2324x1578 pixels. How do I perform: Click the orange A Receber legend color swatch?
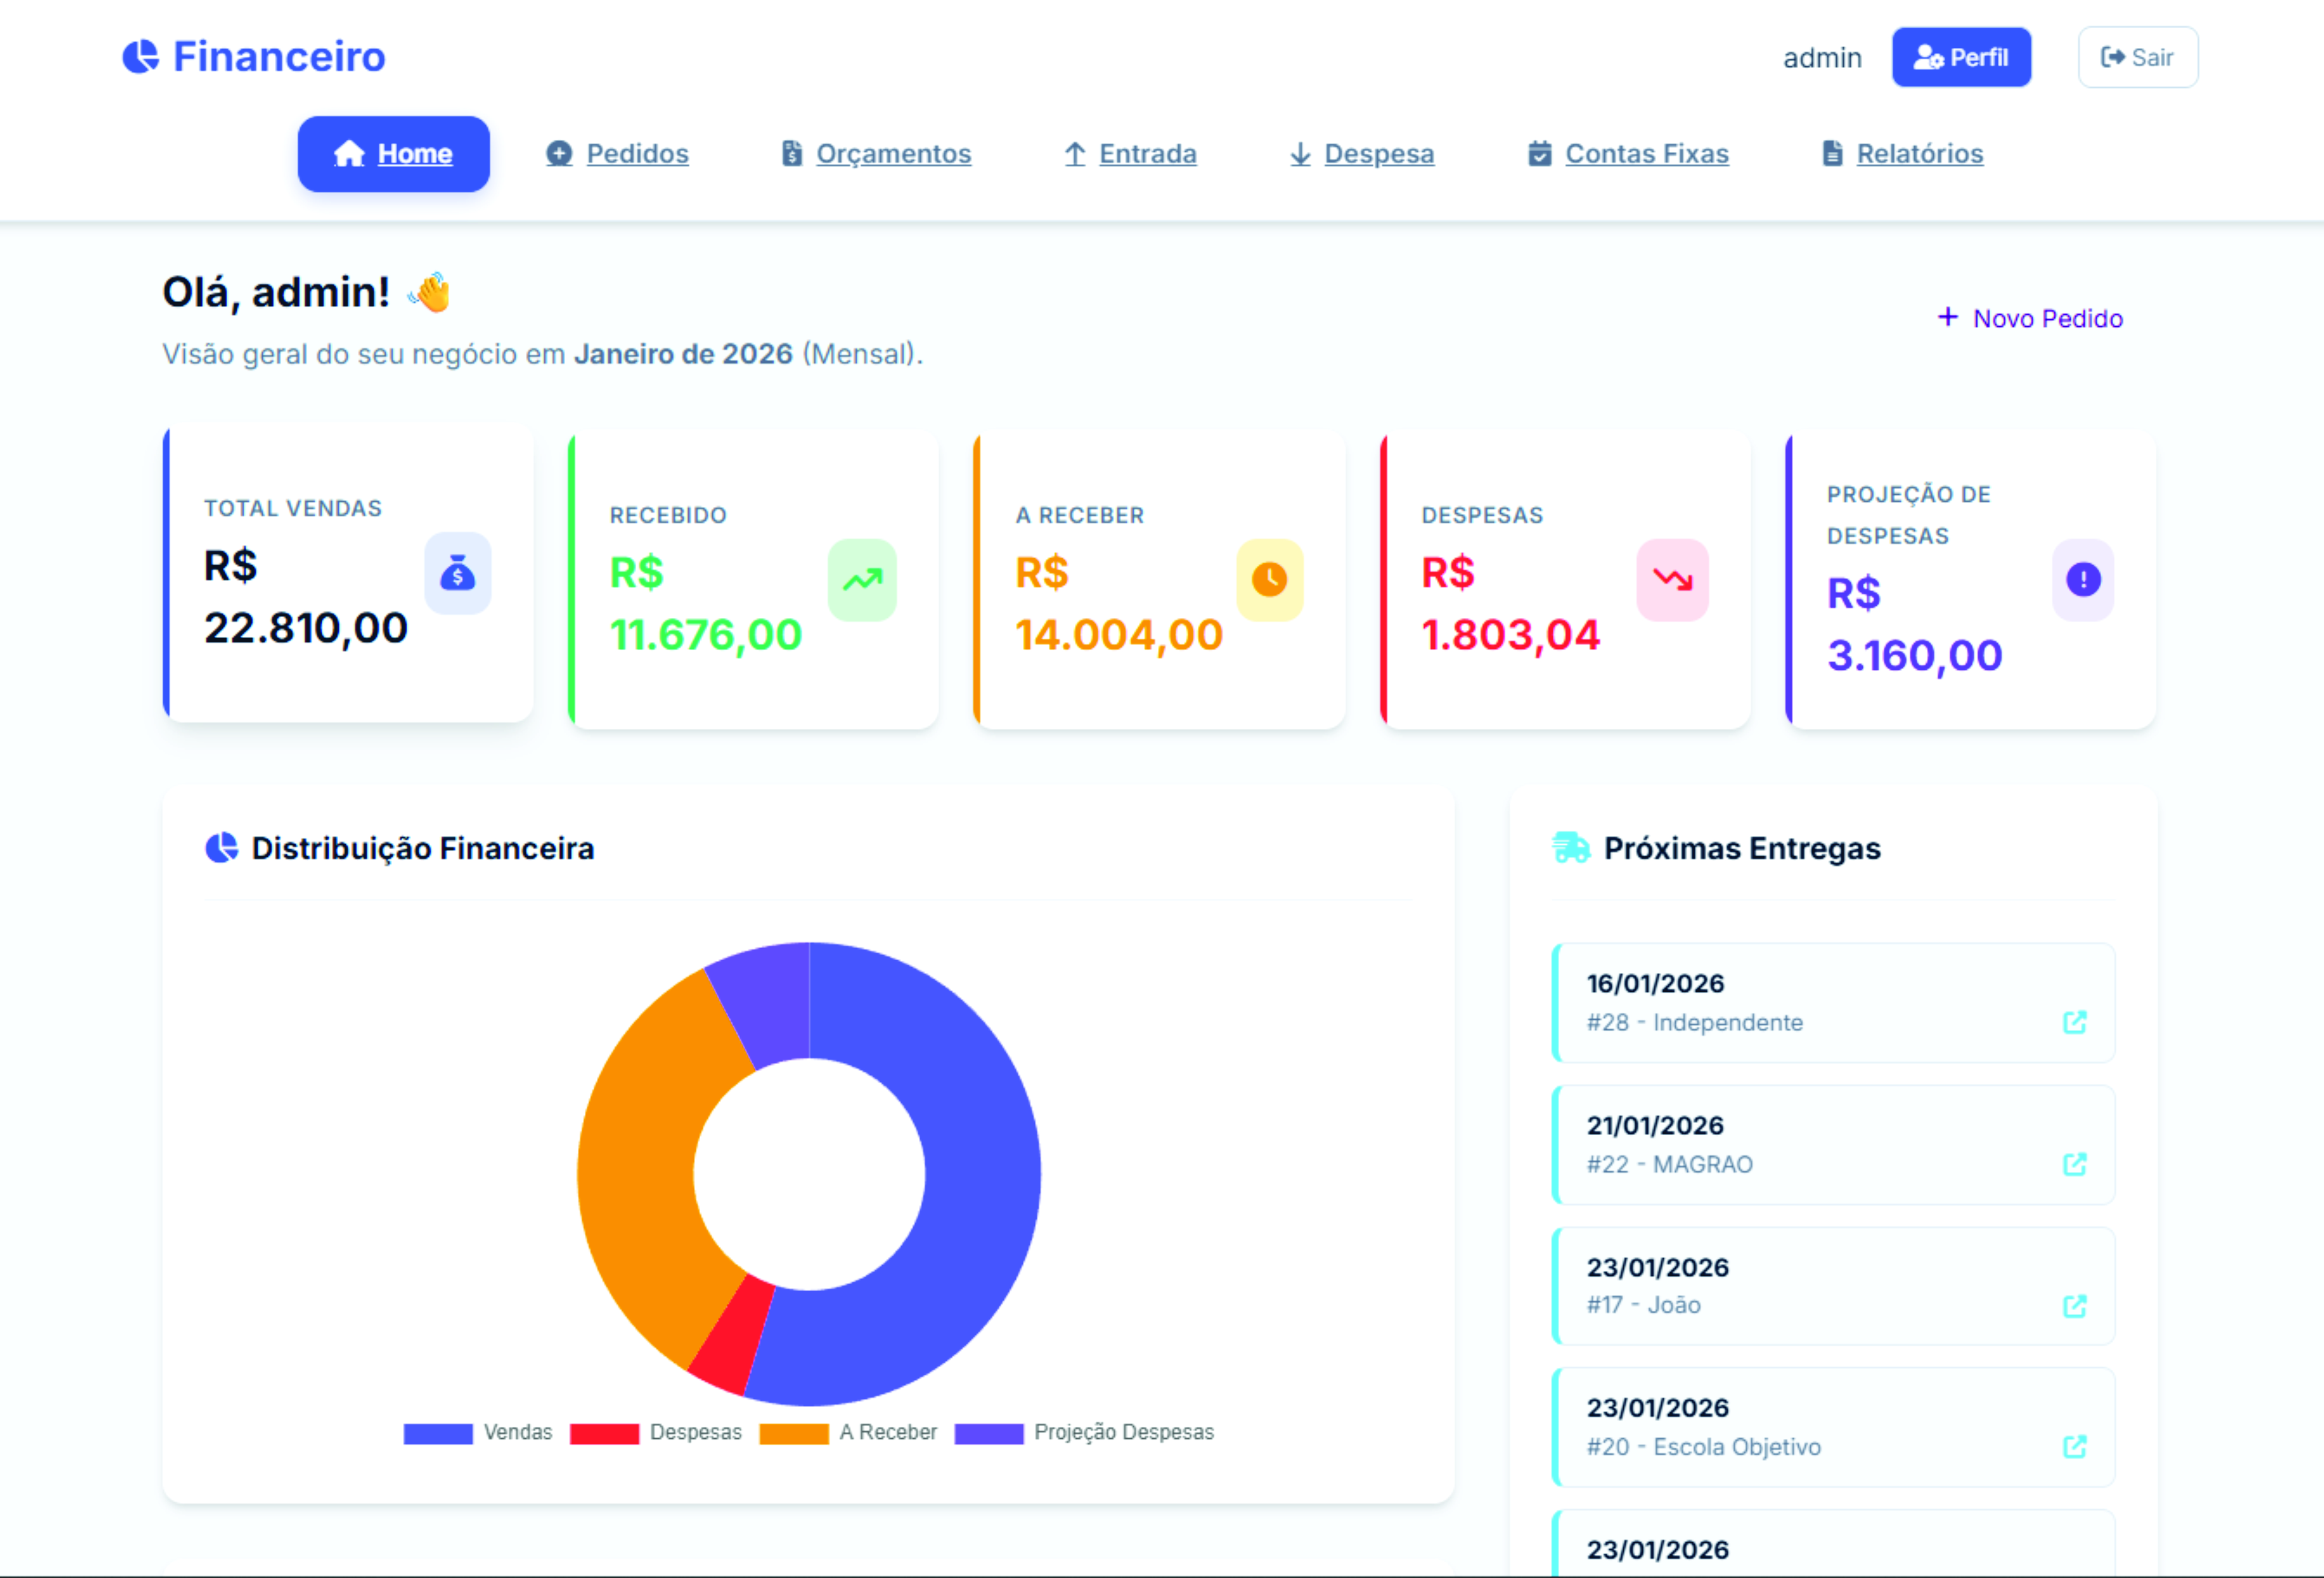(x=796, y=1432)
